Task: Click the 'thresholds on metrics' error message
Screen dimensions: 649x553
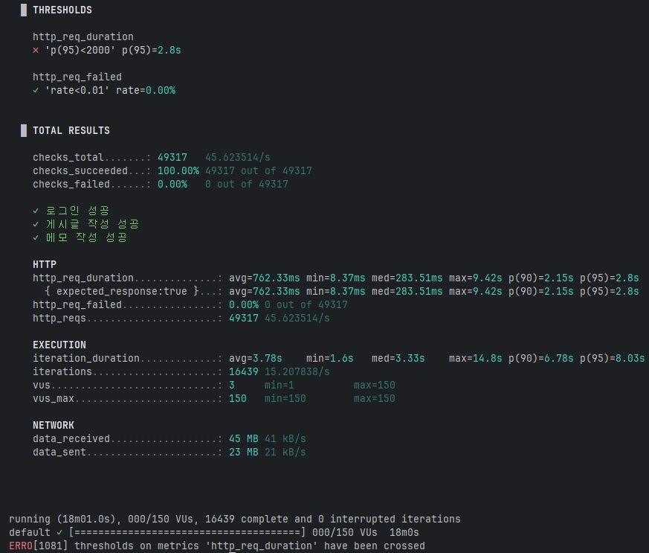Action: pos(250,546)
